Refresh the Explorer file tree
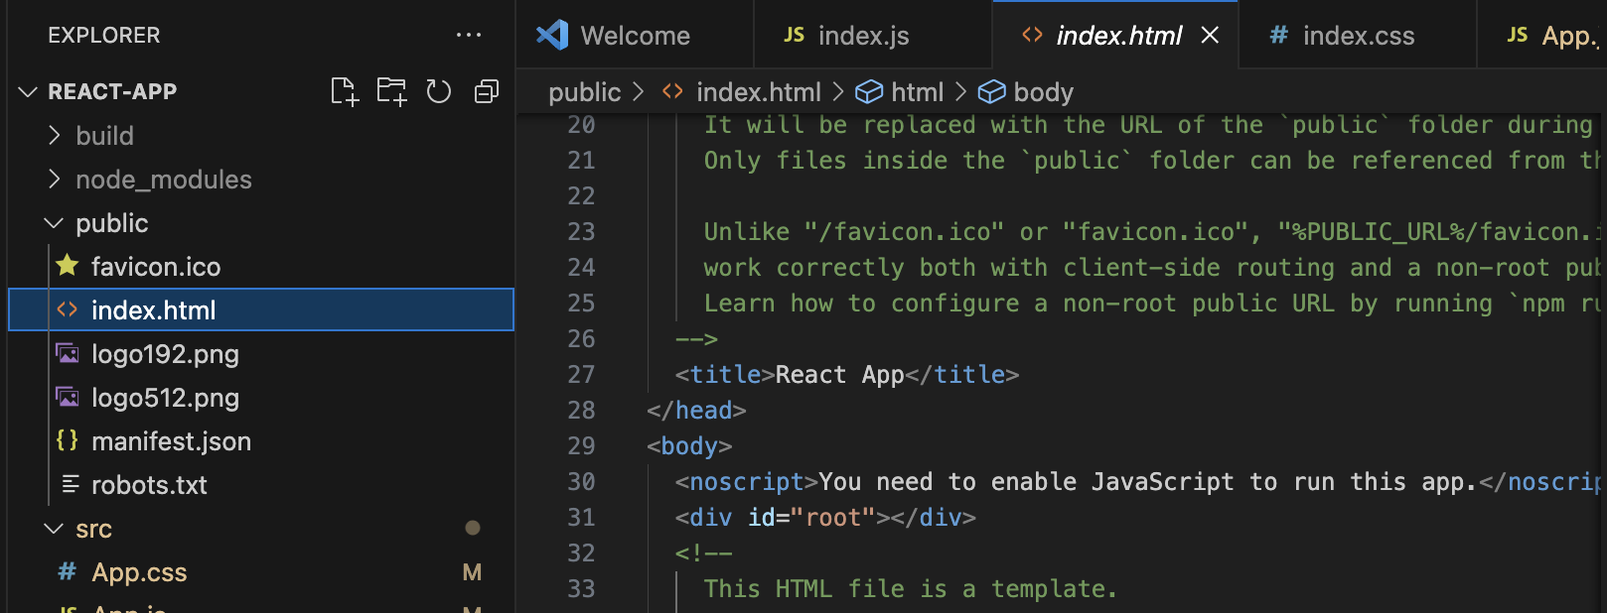This screenshot has width=1607, height=613. pos(439,92)
